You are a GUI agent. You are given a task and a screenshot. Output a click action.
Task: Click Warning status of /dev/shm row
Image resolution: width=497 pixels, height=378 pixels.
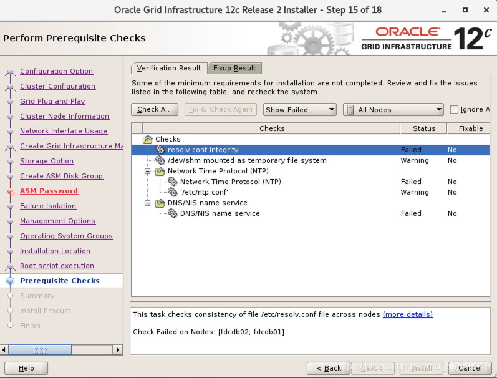(x=415, y=160)
